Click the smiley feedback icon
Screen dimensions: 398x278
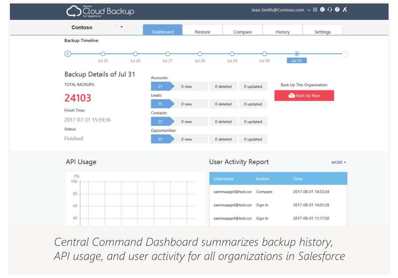click(x=322, y=10)
